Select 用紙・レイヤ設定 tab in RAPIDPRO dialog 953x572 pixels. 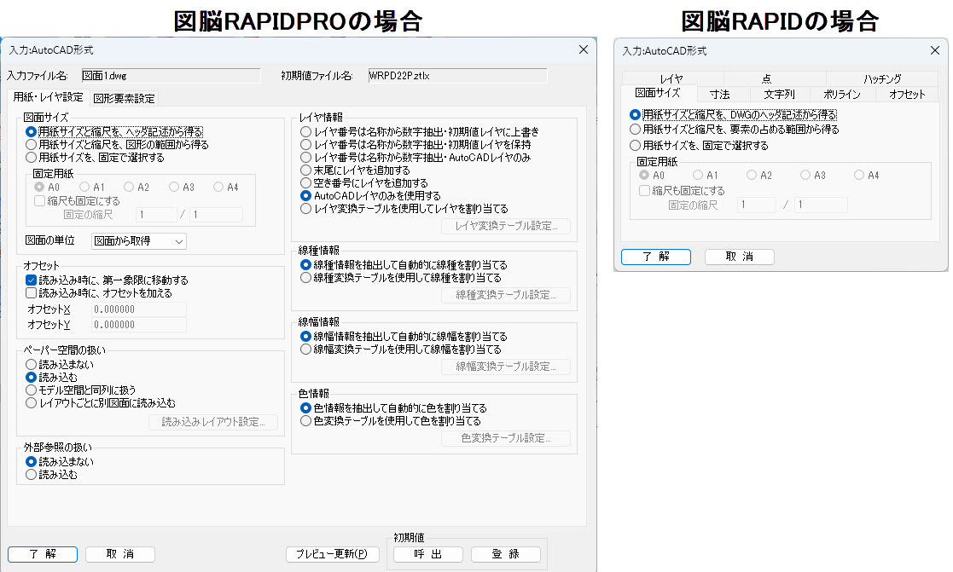click(48, 97)
